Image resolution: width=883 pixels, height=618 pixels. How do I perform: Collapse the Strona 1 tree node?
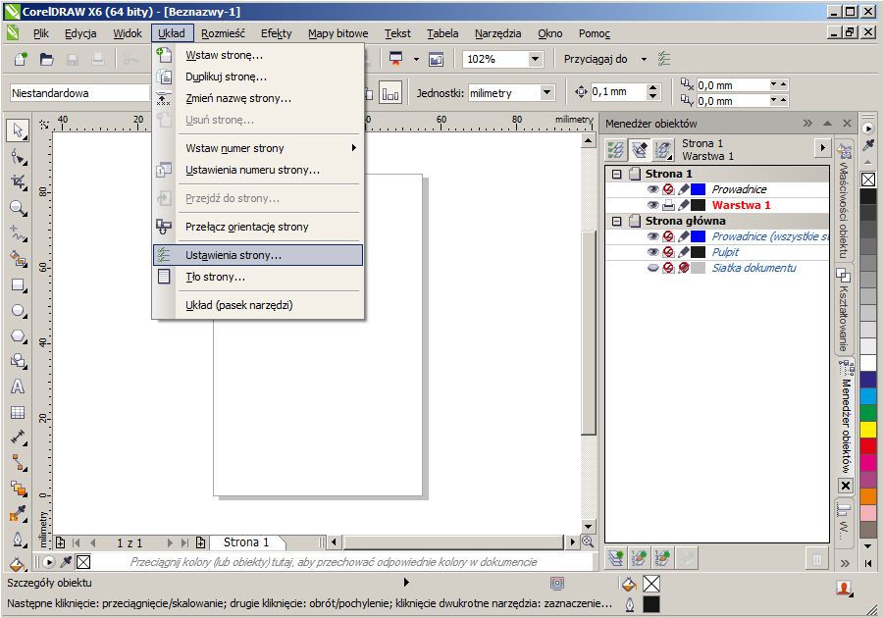click(617, 174)
